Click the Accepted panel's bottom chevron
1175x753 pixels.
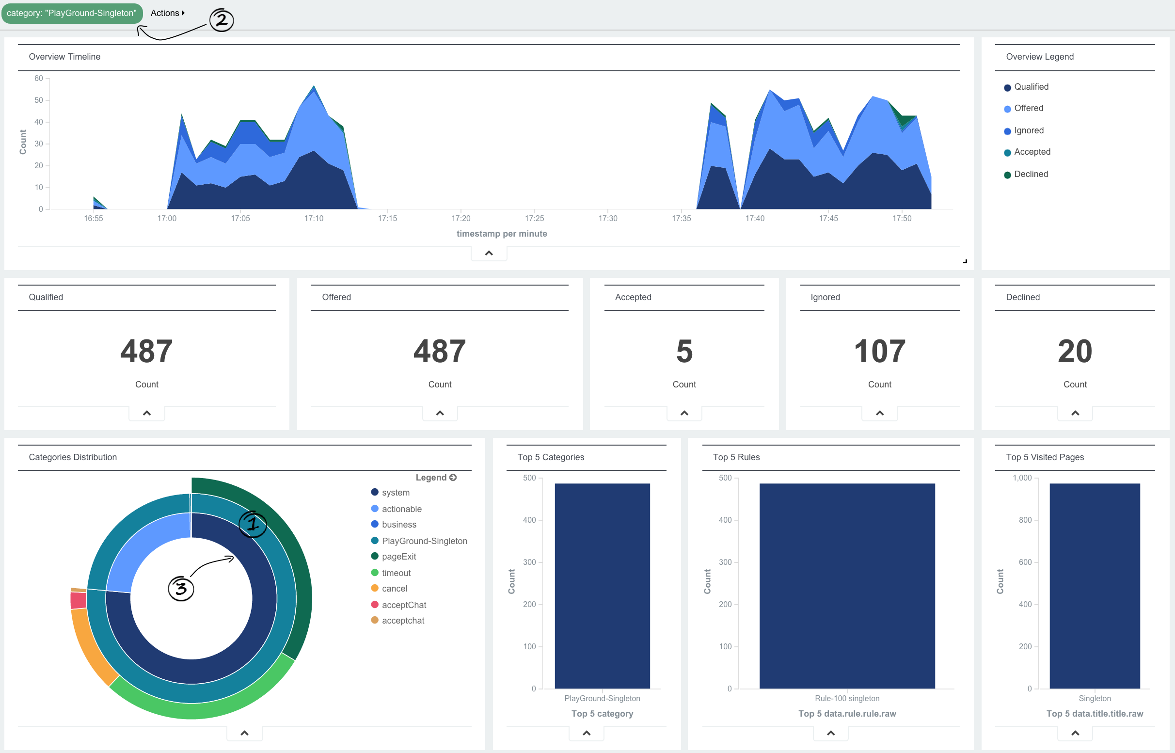684,413
